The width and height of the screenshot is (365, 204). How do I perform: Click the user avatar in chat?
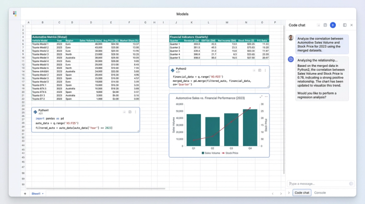tap(291, 38)
